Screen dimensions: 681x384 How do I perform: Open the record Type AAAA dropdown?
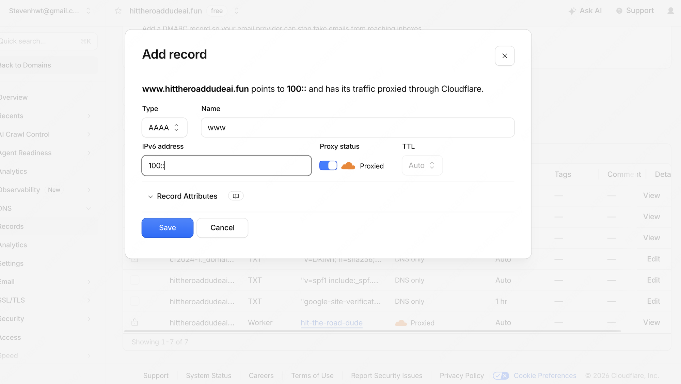pyautogui.click(x=164, y=128)
